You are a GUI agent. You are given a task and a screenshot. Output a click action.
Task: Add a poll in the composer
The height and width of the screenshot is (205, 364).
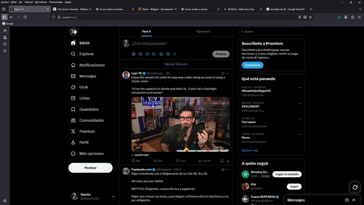pyautogui.click(x=154, y=54)
